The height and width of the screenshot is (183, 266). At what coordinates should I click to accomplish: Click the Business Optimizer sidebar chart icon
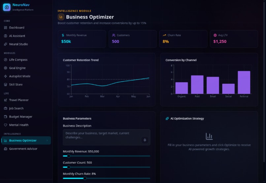pos(5,140)
